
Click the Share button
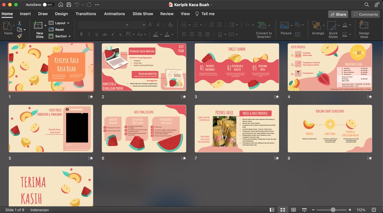coord(338,14)
